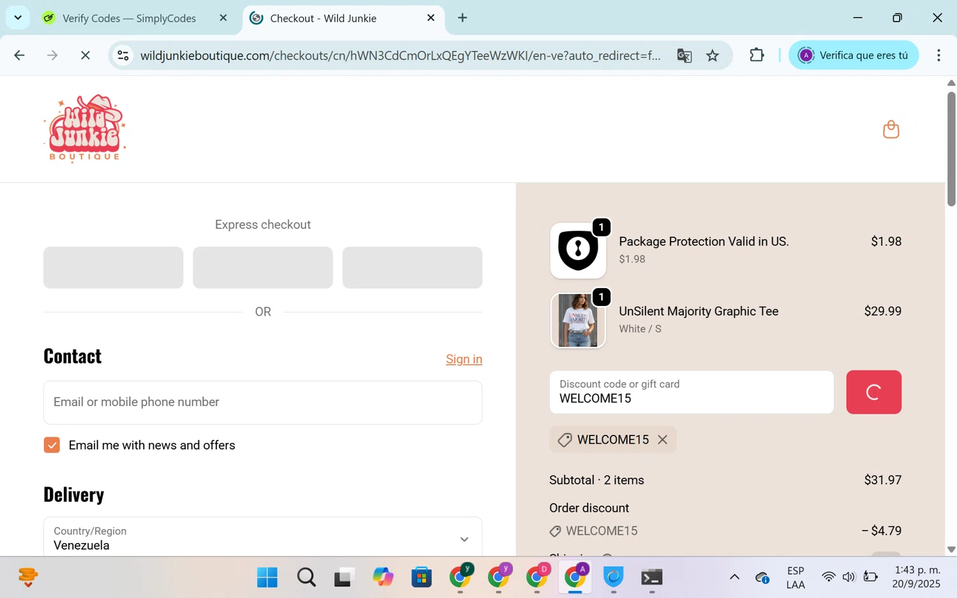Image resolution: width=957 pixels, height=598 pixels.
Task: Open the blue circular app in the taskbar
Action: (x=614, y=578)
